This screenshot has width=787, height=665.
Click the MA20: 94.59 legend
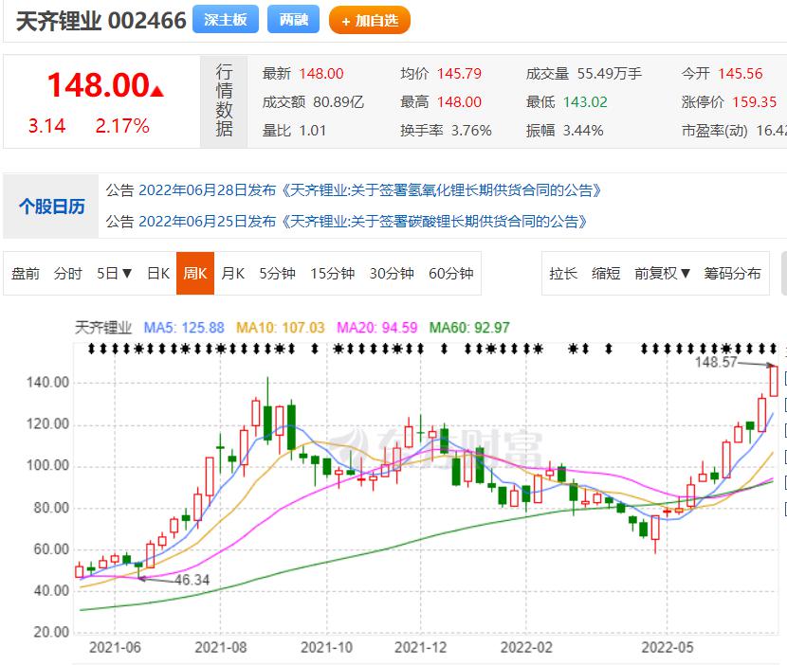click(377, 328)
